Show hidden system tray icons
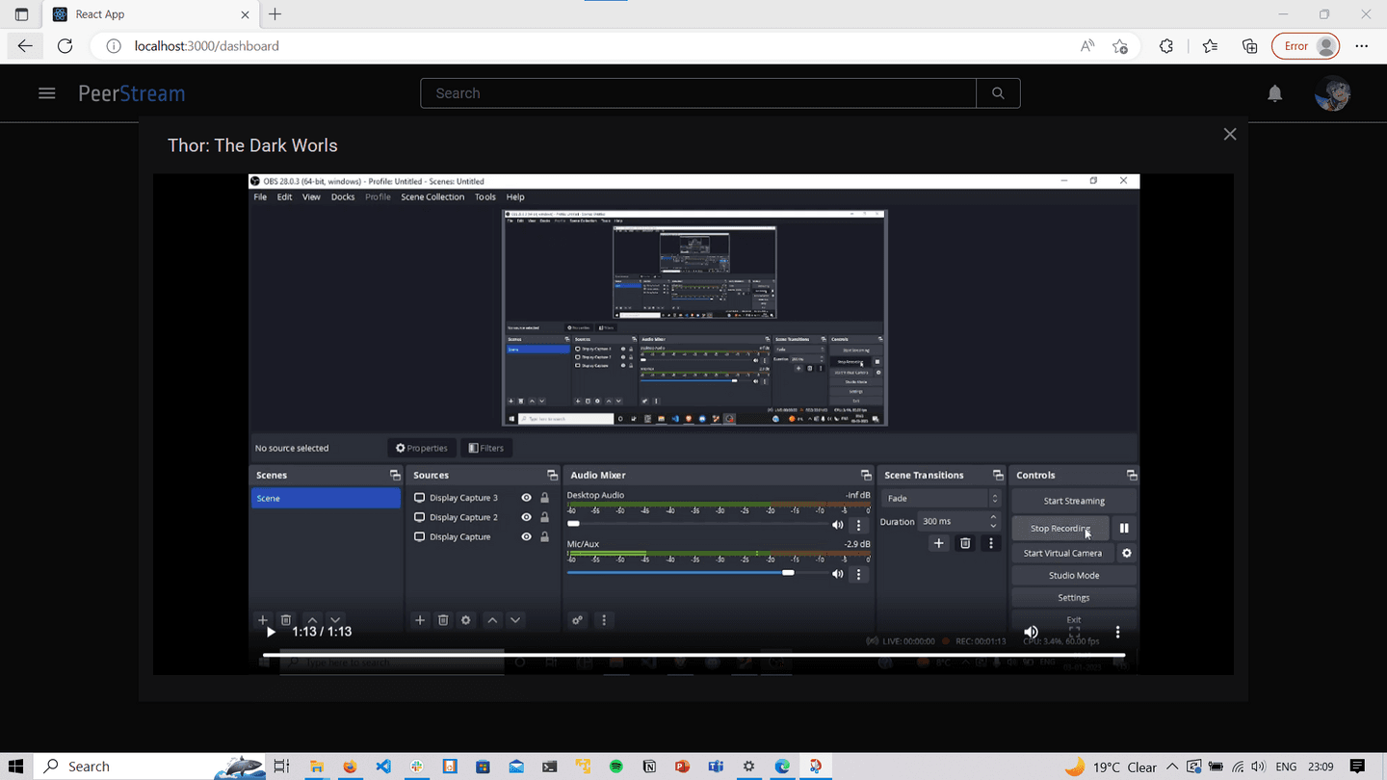Image resolution: width=1387 pixels, height=780 pixels. pos(1172,767)
